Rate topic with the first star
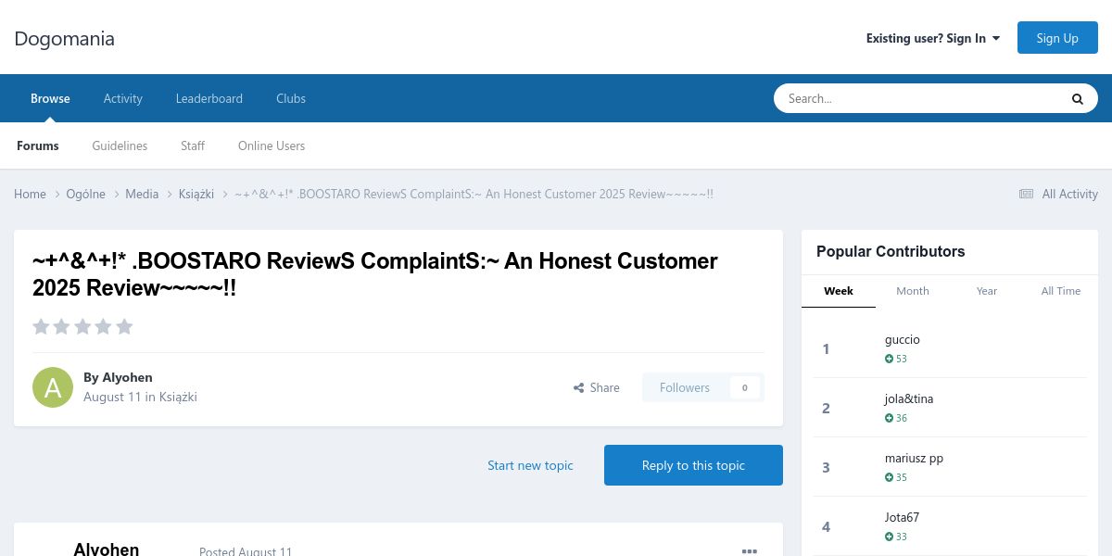The height and width of the screenshot is (556, 1112). point(41,326)
